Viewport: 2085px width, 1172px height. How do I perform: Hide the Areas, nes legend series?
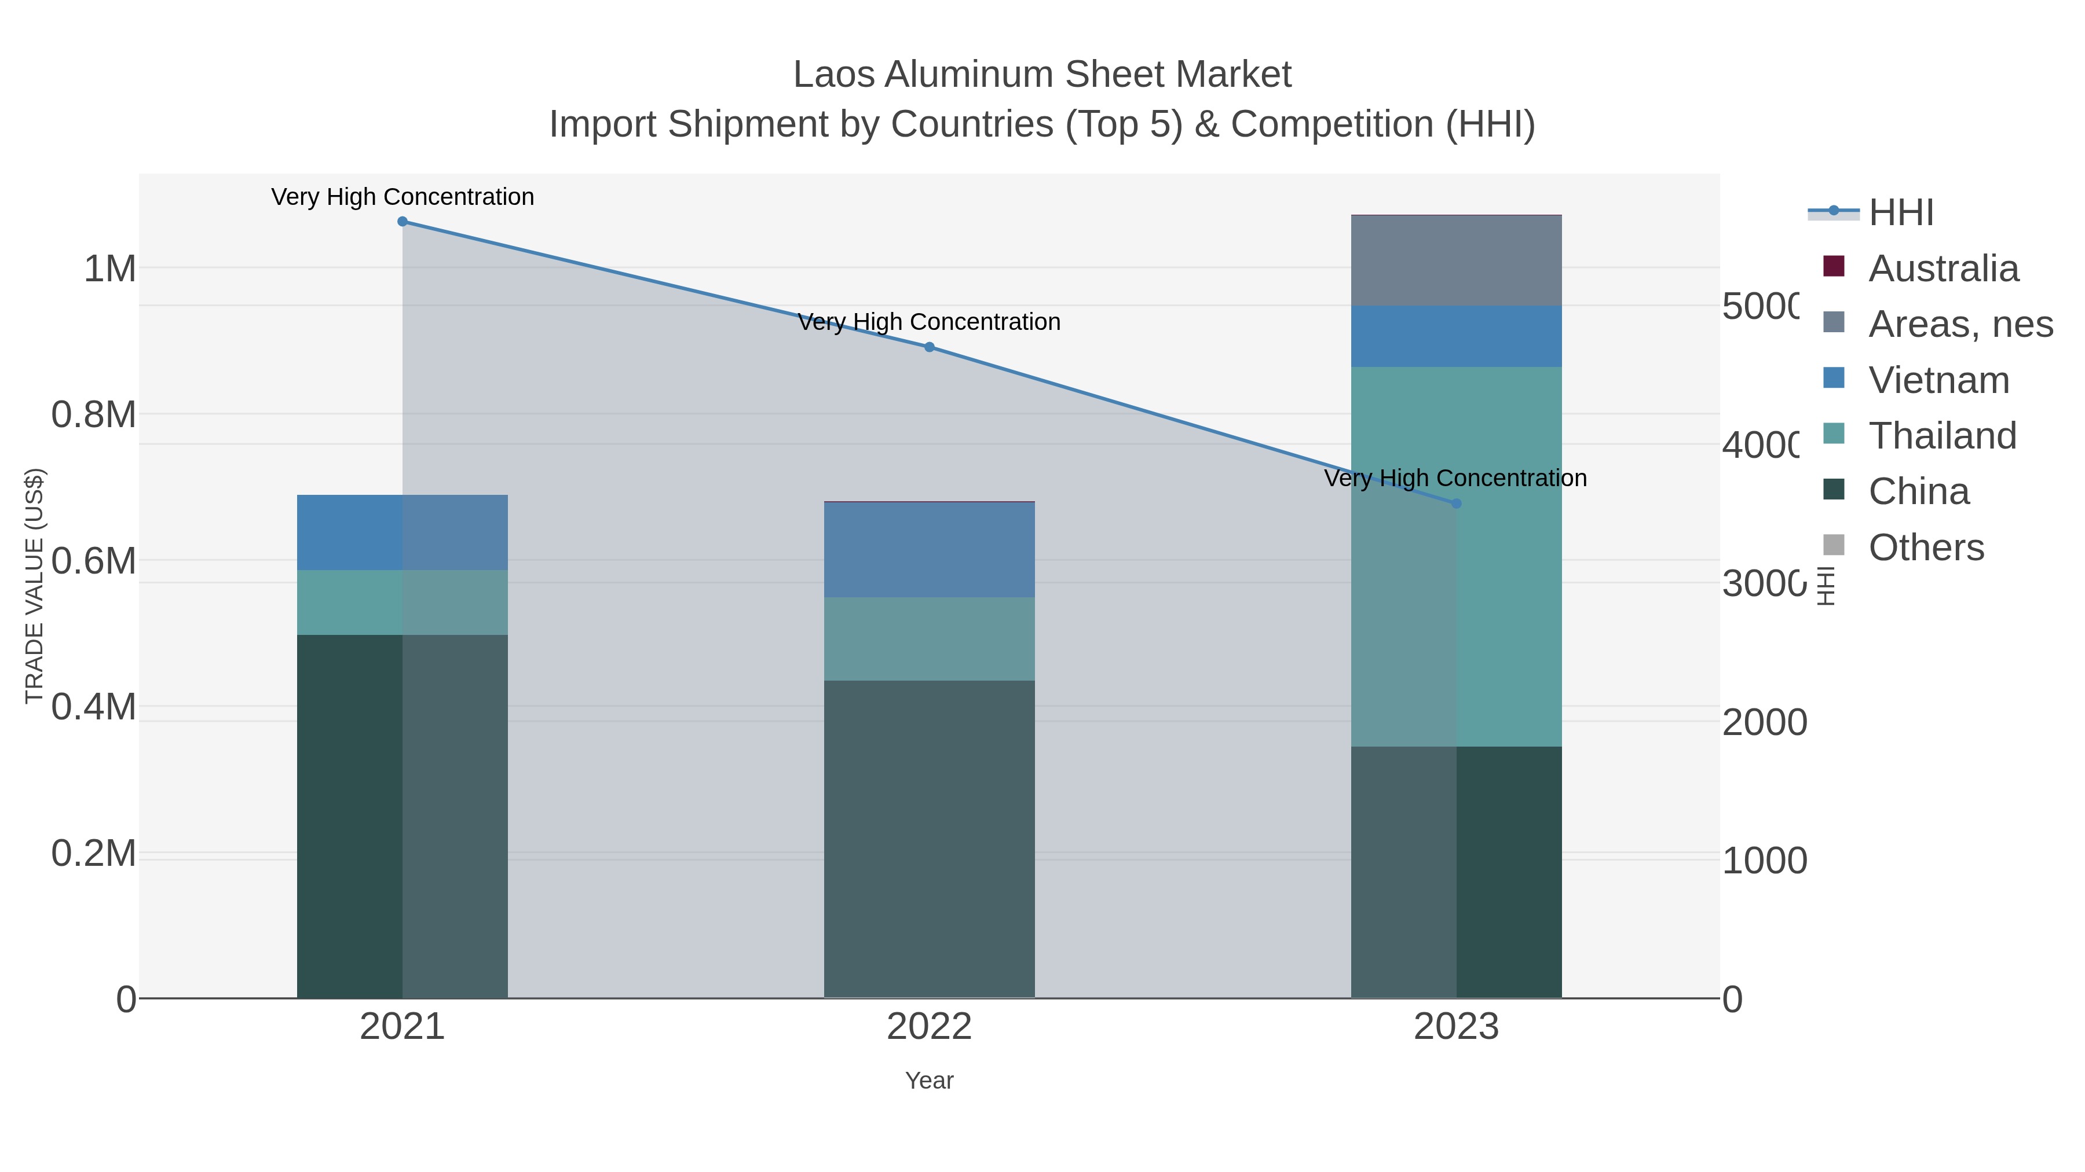pos(1938,324)
